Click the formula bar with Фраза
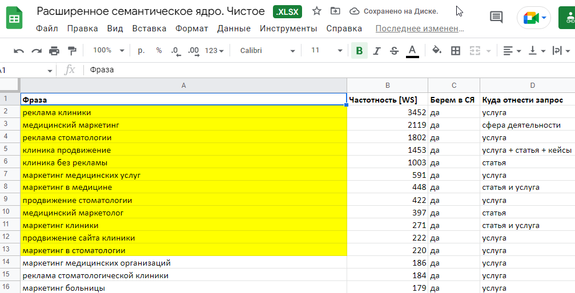Viewport: 575px width, 293px height. tap(328, 70)
